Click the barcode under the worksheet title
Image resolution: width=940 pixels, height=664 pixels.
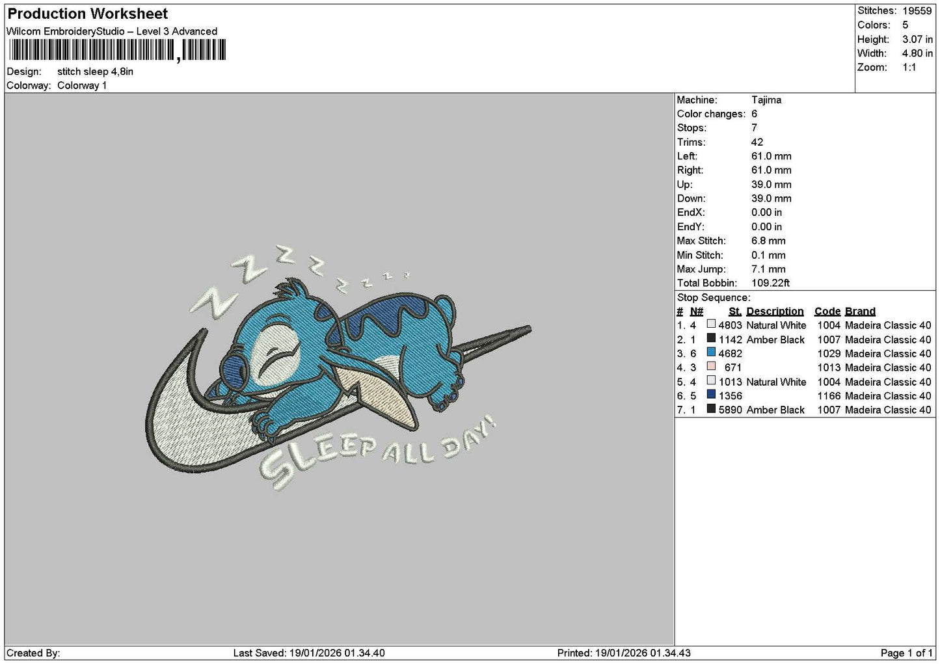click(117, 50)
